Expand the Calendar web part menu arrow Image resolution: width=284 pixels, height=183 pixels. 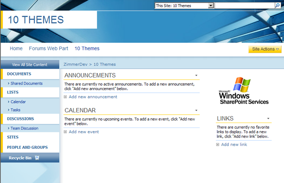196,111
